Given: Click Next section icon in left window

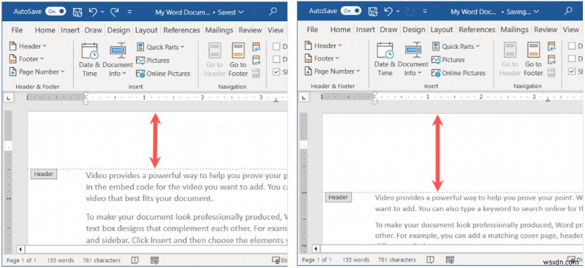Looking at the screenshot, I should click(257, 60).
